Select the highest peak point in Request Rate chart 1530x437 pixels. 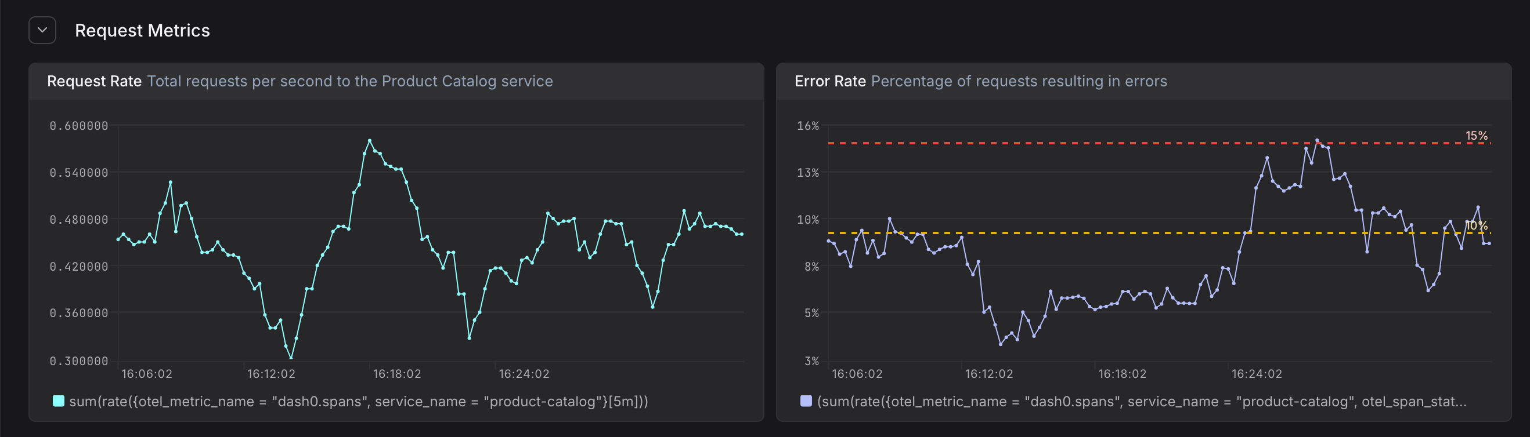pyautogui.click(x=369, y=140)
